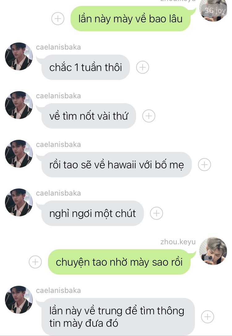Select the bubble "lần này về trung để tìm thông tin"
This screenshot has height=336, width=232.
click(x=118, y=317)
